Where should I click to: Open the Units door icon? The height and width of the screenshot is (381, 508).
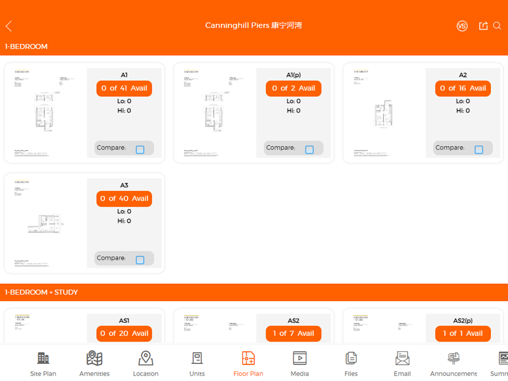197,358
